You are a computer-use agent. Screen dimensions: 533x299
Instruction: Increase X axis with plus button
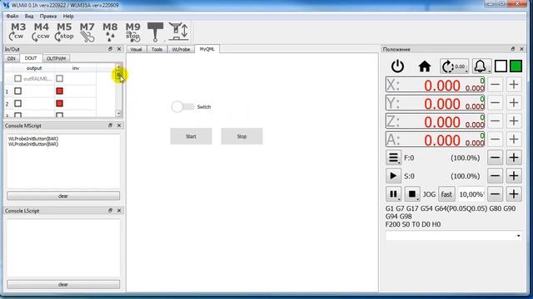pyautogui.click(x=514, y=85)
